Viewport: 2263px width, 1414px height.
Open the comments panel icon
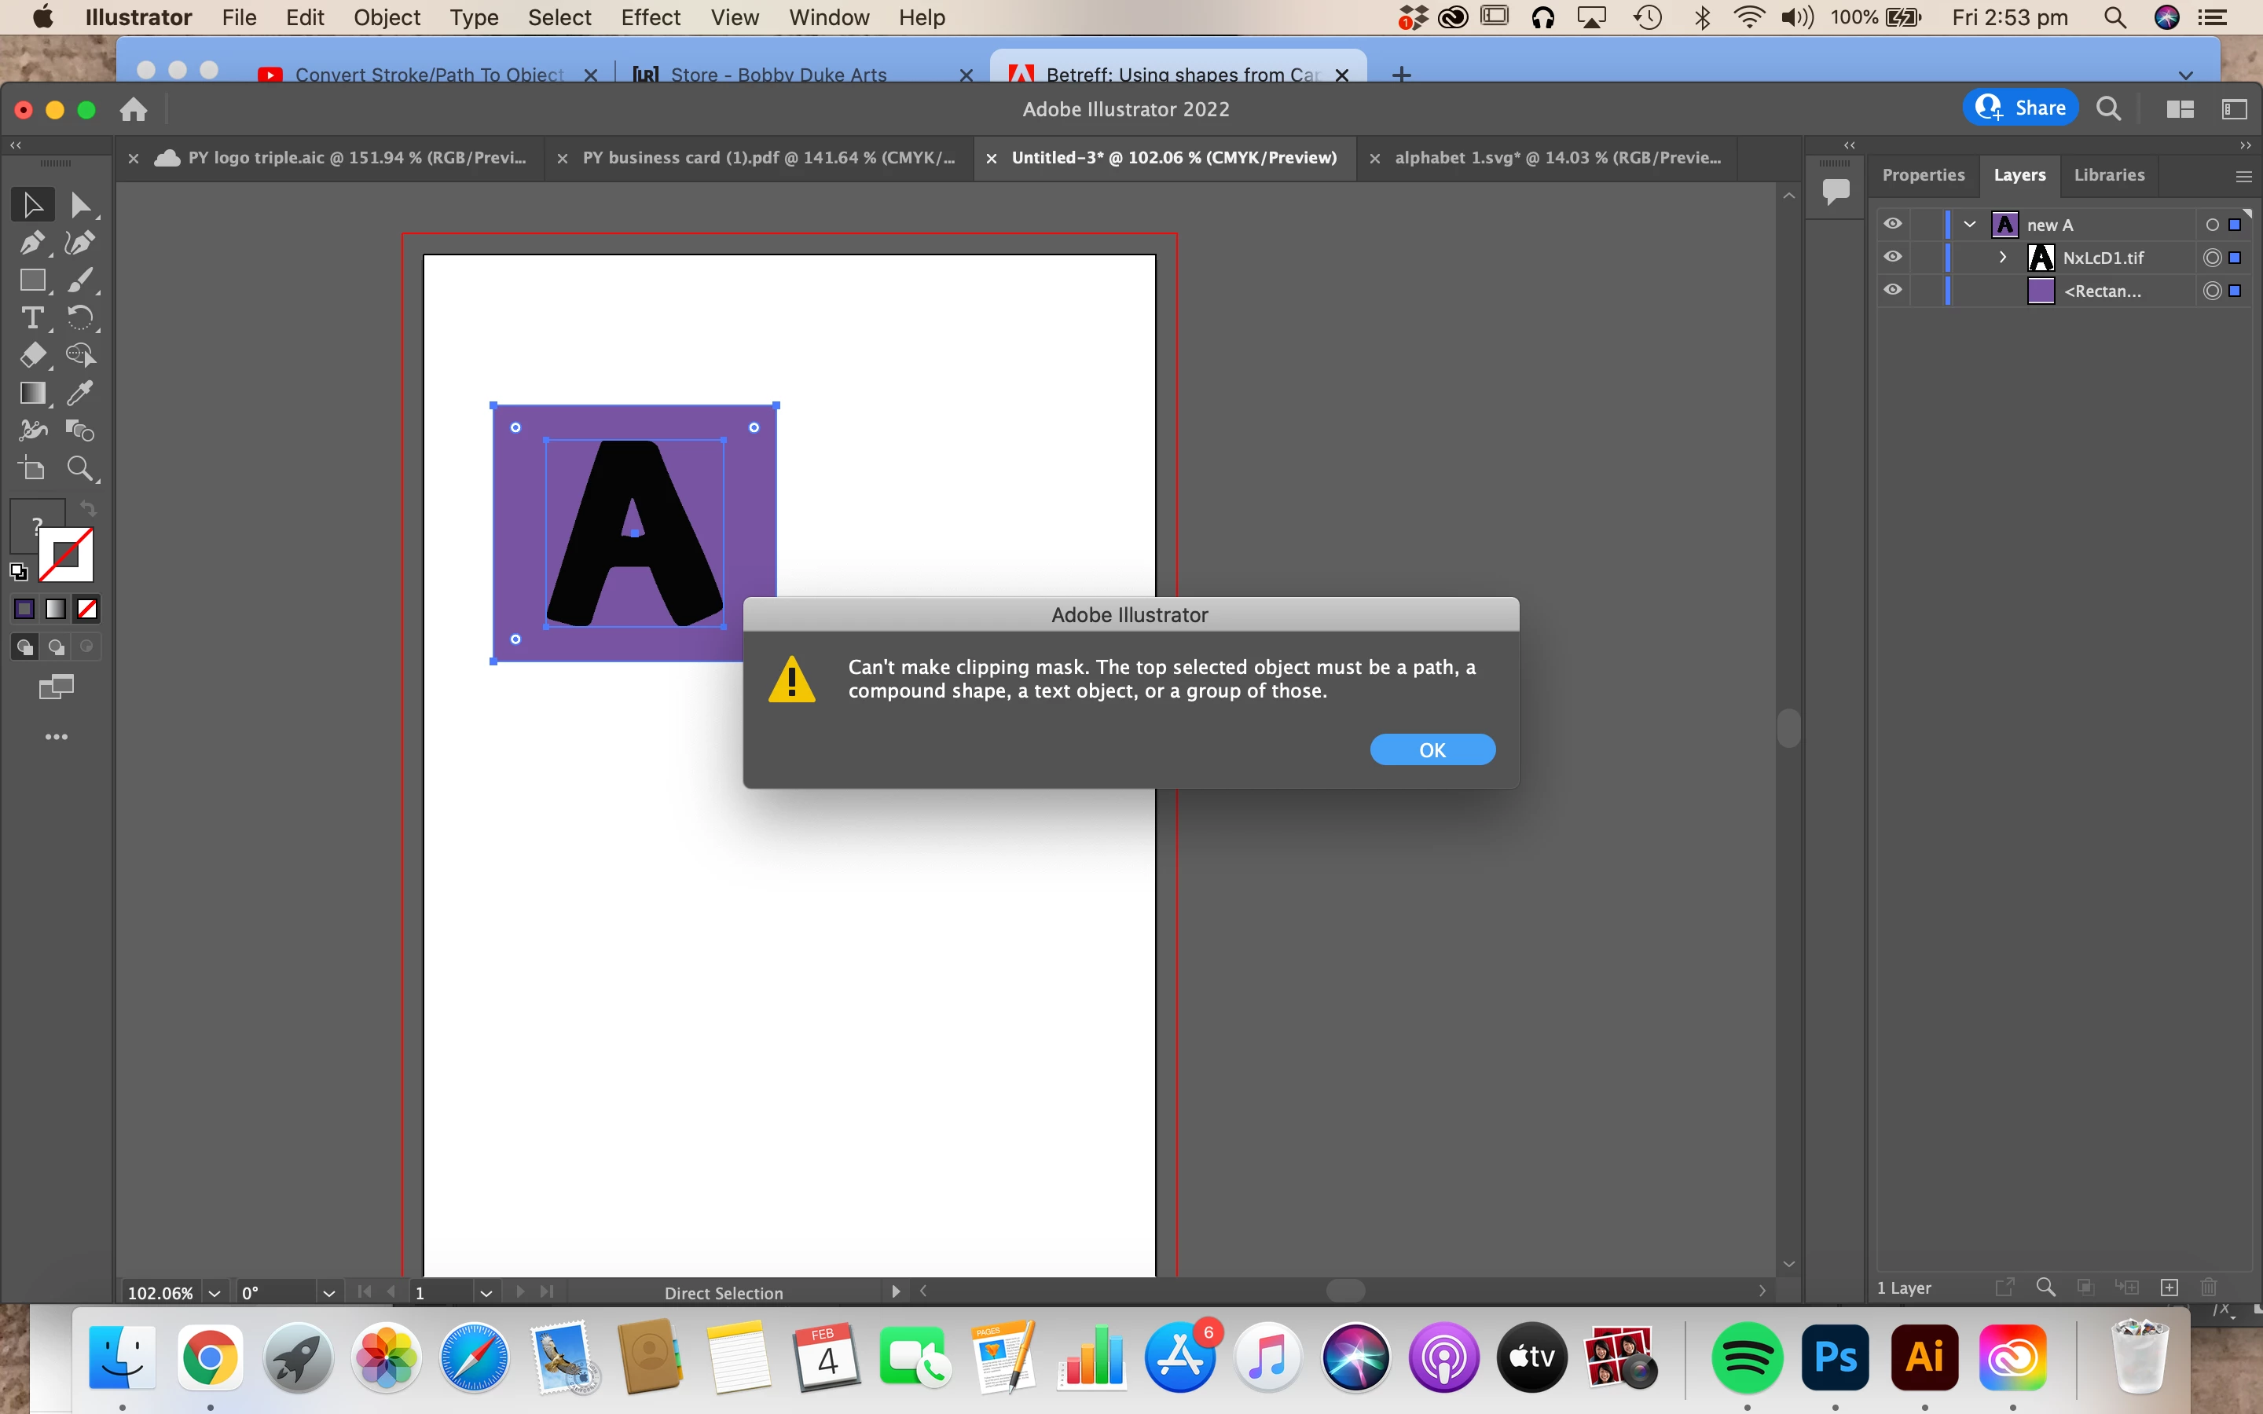[1836, 192]
